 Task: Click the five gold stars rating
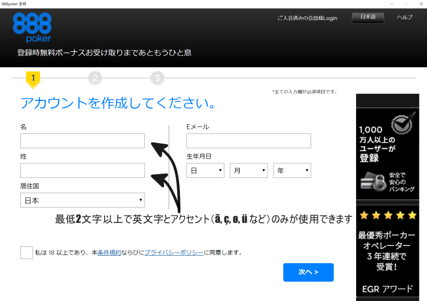(388, 216)
